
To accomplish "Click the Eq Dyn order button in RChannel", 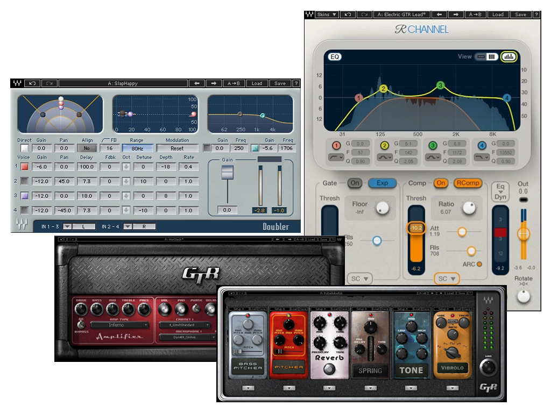I will click(x=500, y=192).
